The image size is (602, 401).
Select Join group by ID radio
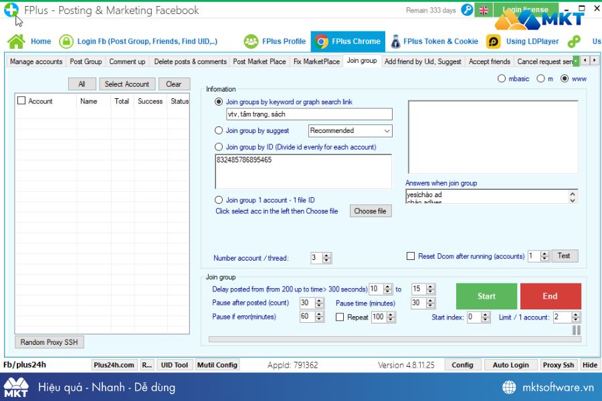(219, 147)
